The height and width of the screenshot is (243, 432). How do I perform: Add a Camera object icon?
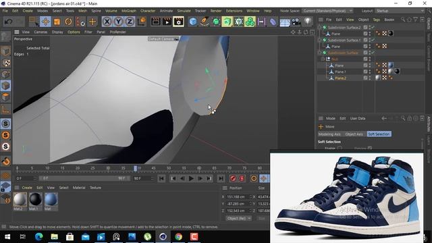296,22
